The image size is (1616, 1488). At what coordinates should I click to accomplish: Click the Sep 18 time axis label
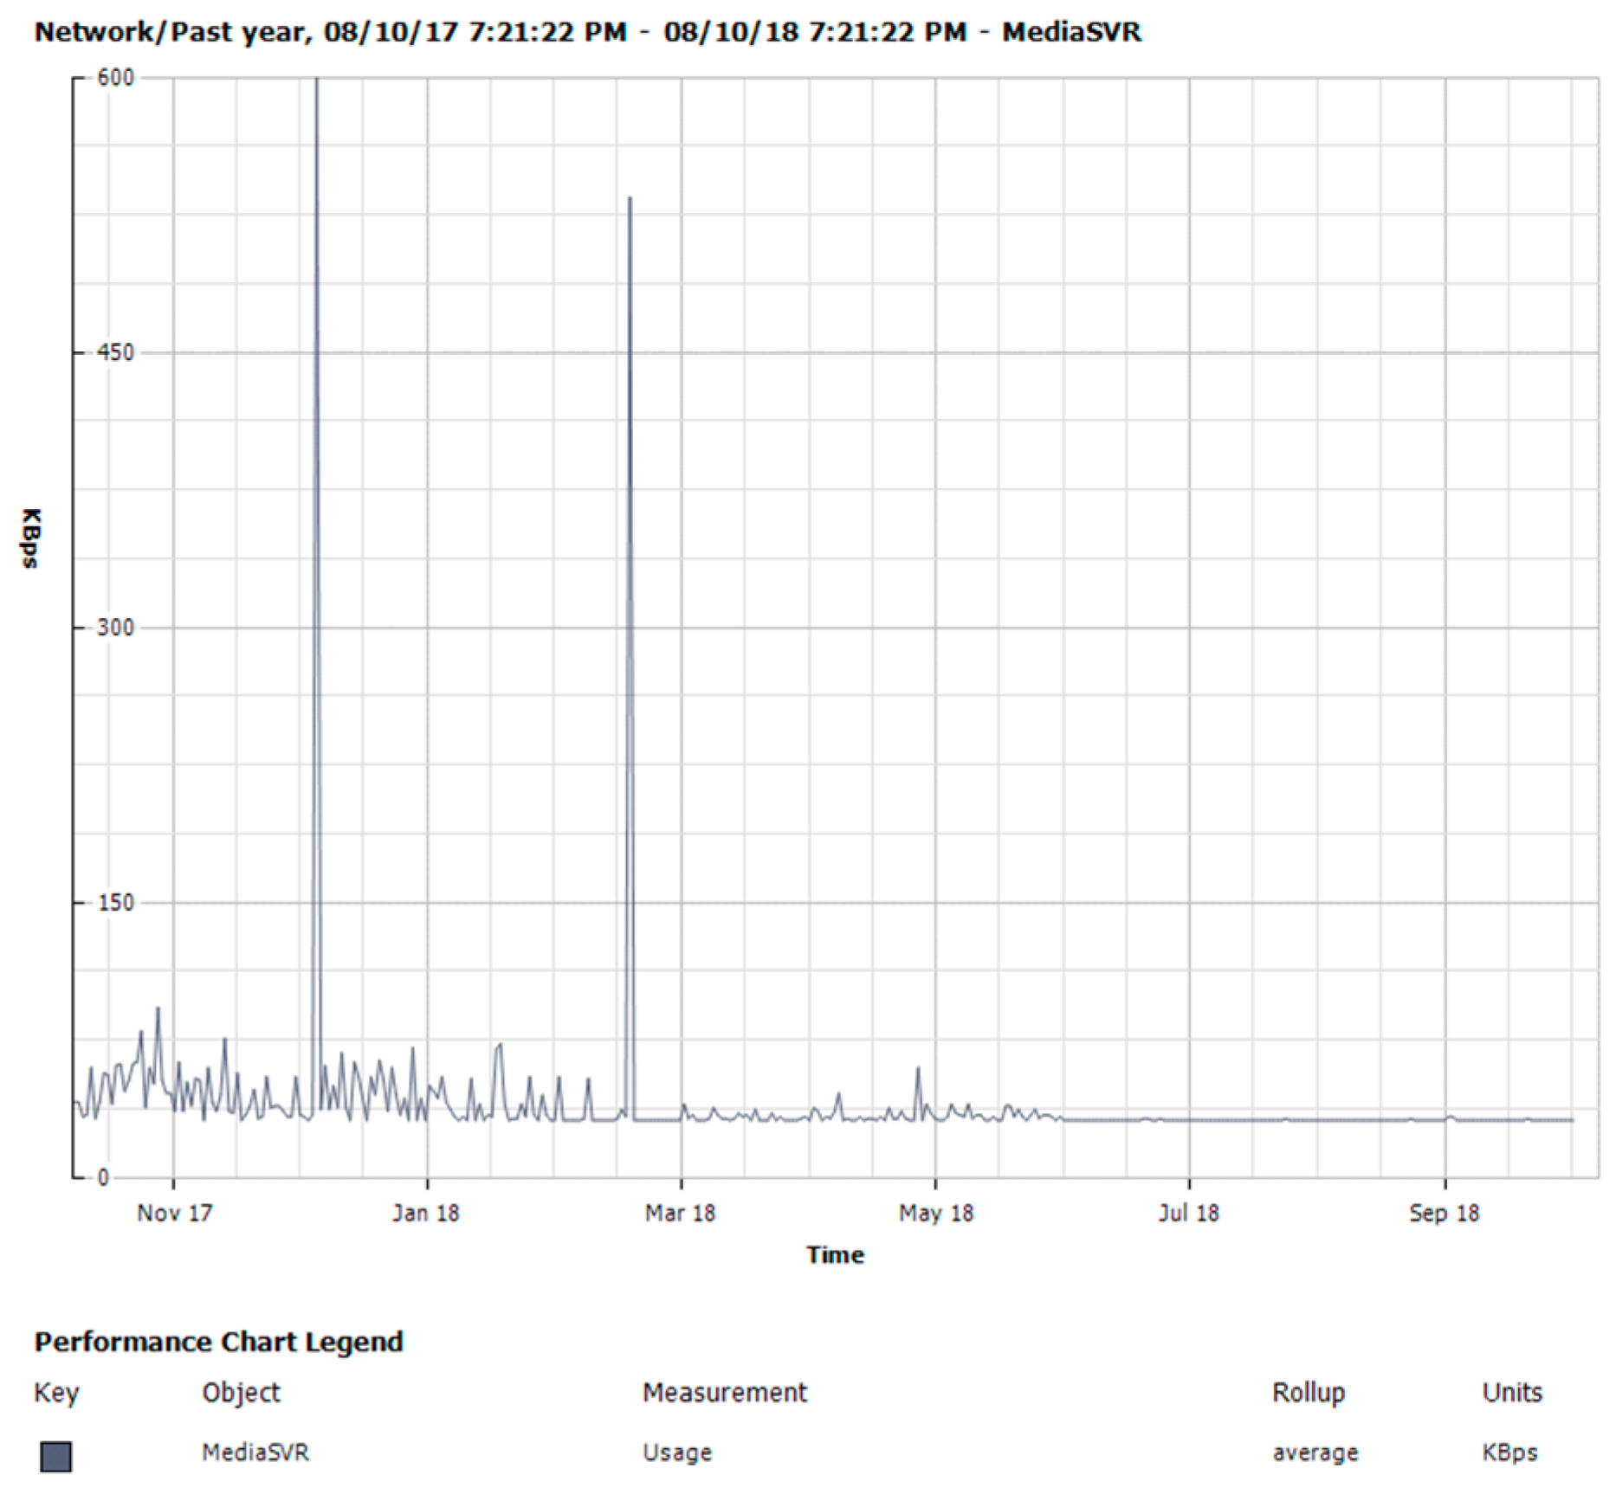coord(1444,1213)
